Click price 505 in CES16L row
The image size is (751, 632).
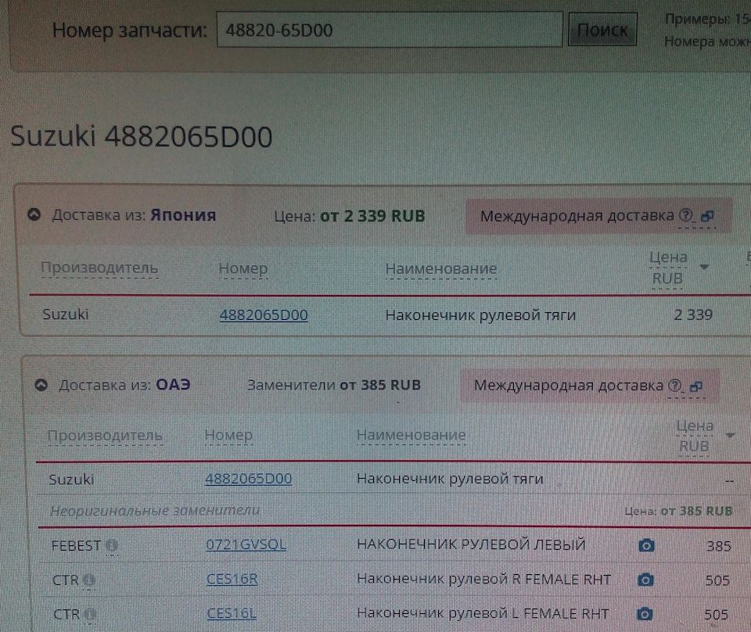coord(716,615)
